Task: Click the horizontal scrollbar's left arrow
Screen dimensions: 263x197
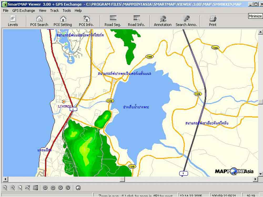Action: [5, 179]
